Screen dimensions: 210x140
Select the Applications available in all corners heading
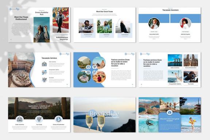click(x=39, y=107)
